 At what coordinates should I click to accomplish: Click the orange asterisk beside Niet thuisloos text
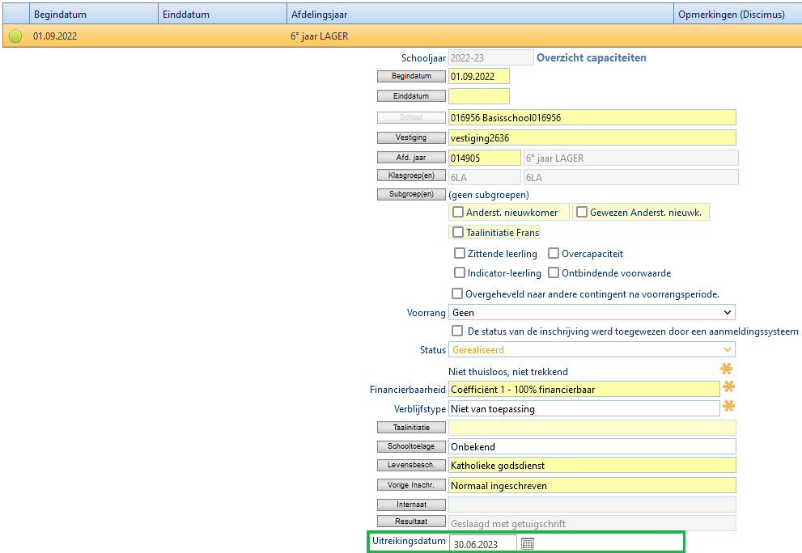(x=726, y=369)
